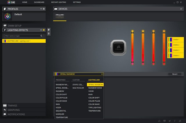Choose predefined Temperature effect
186x123 pixels.
62,117
